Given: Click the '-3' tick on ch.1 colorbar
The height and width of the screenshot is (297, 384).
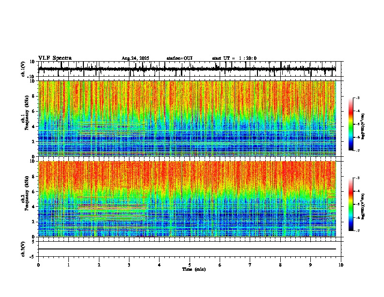Looking at the screenshot, I should pyautogui.click(x=358, y=98).
